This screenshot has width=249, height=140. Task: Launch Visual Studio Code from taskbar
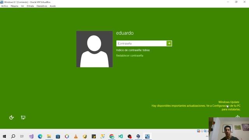(x=121, y=136)
